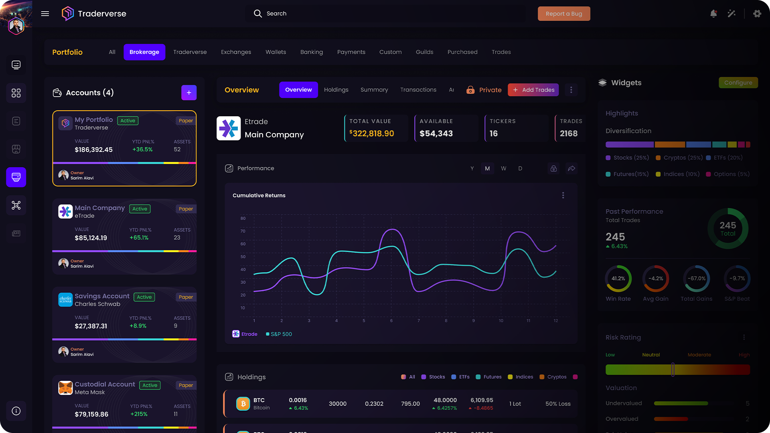Click the share arrow icon in Performance
The image size is (770, 433).
point(571,168)
